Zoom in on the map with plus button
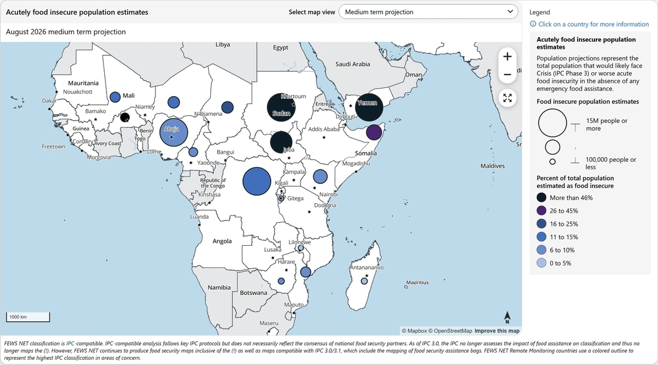The height and width of the screenshot is (365, 658). [507, 56]
